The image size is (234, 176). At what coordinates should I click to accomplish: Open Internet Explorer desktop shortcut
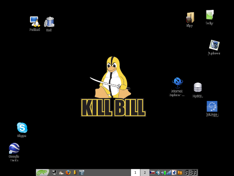point(177,87)
